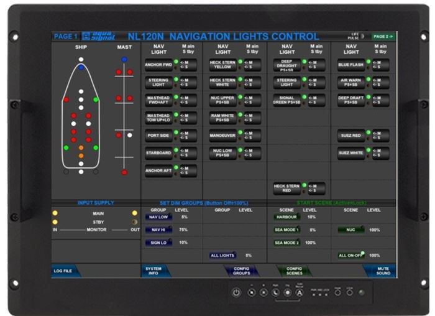Go to PAGE 2 using header button
435x316 pixels.
pyautogui.click(x=383, y=37)
